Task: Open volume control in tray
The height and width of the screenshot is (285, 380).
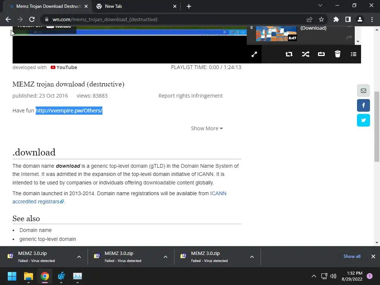Action: point(334,276)
